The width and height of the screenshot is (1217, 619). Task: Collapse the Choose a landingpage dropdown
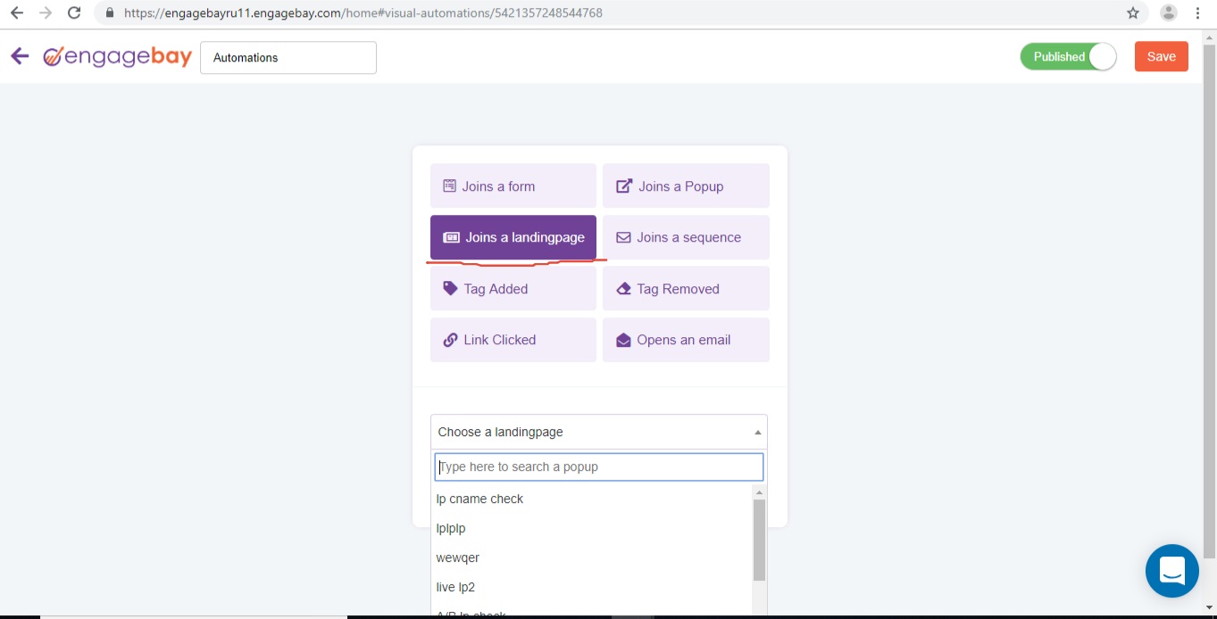[598, 432]
